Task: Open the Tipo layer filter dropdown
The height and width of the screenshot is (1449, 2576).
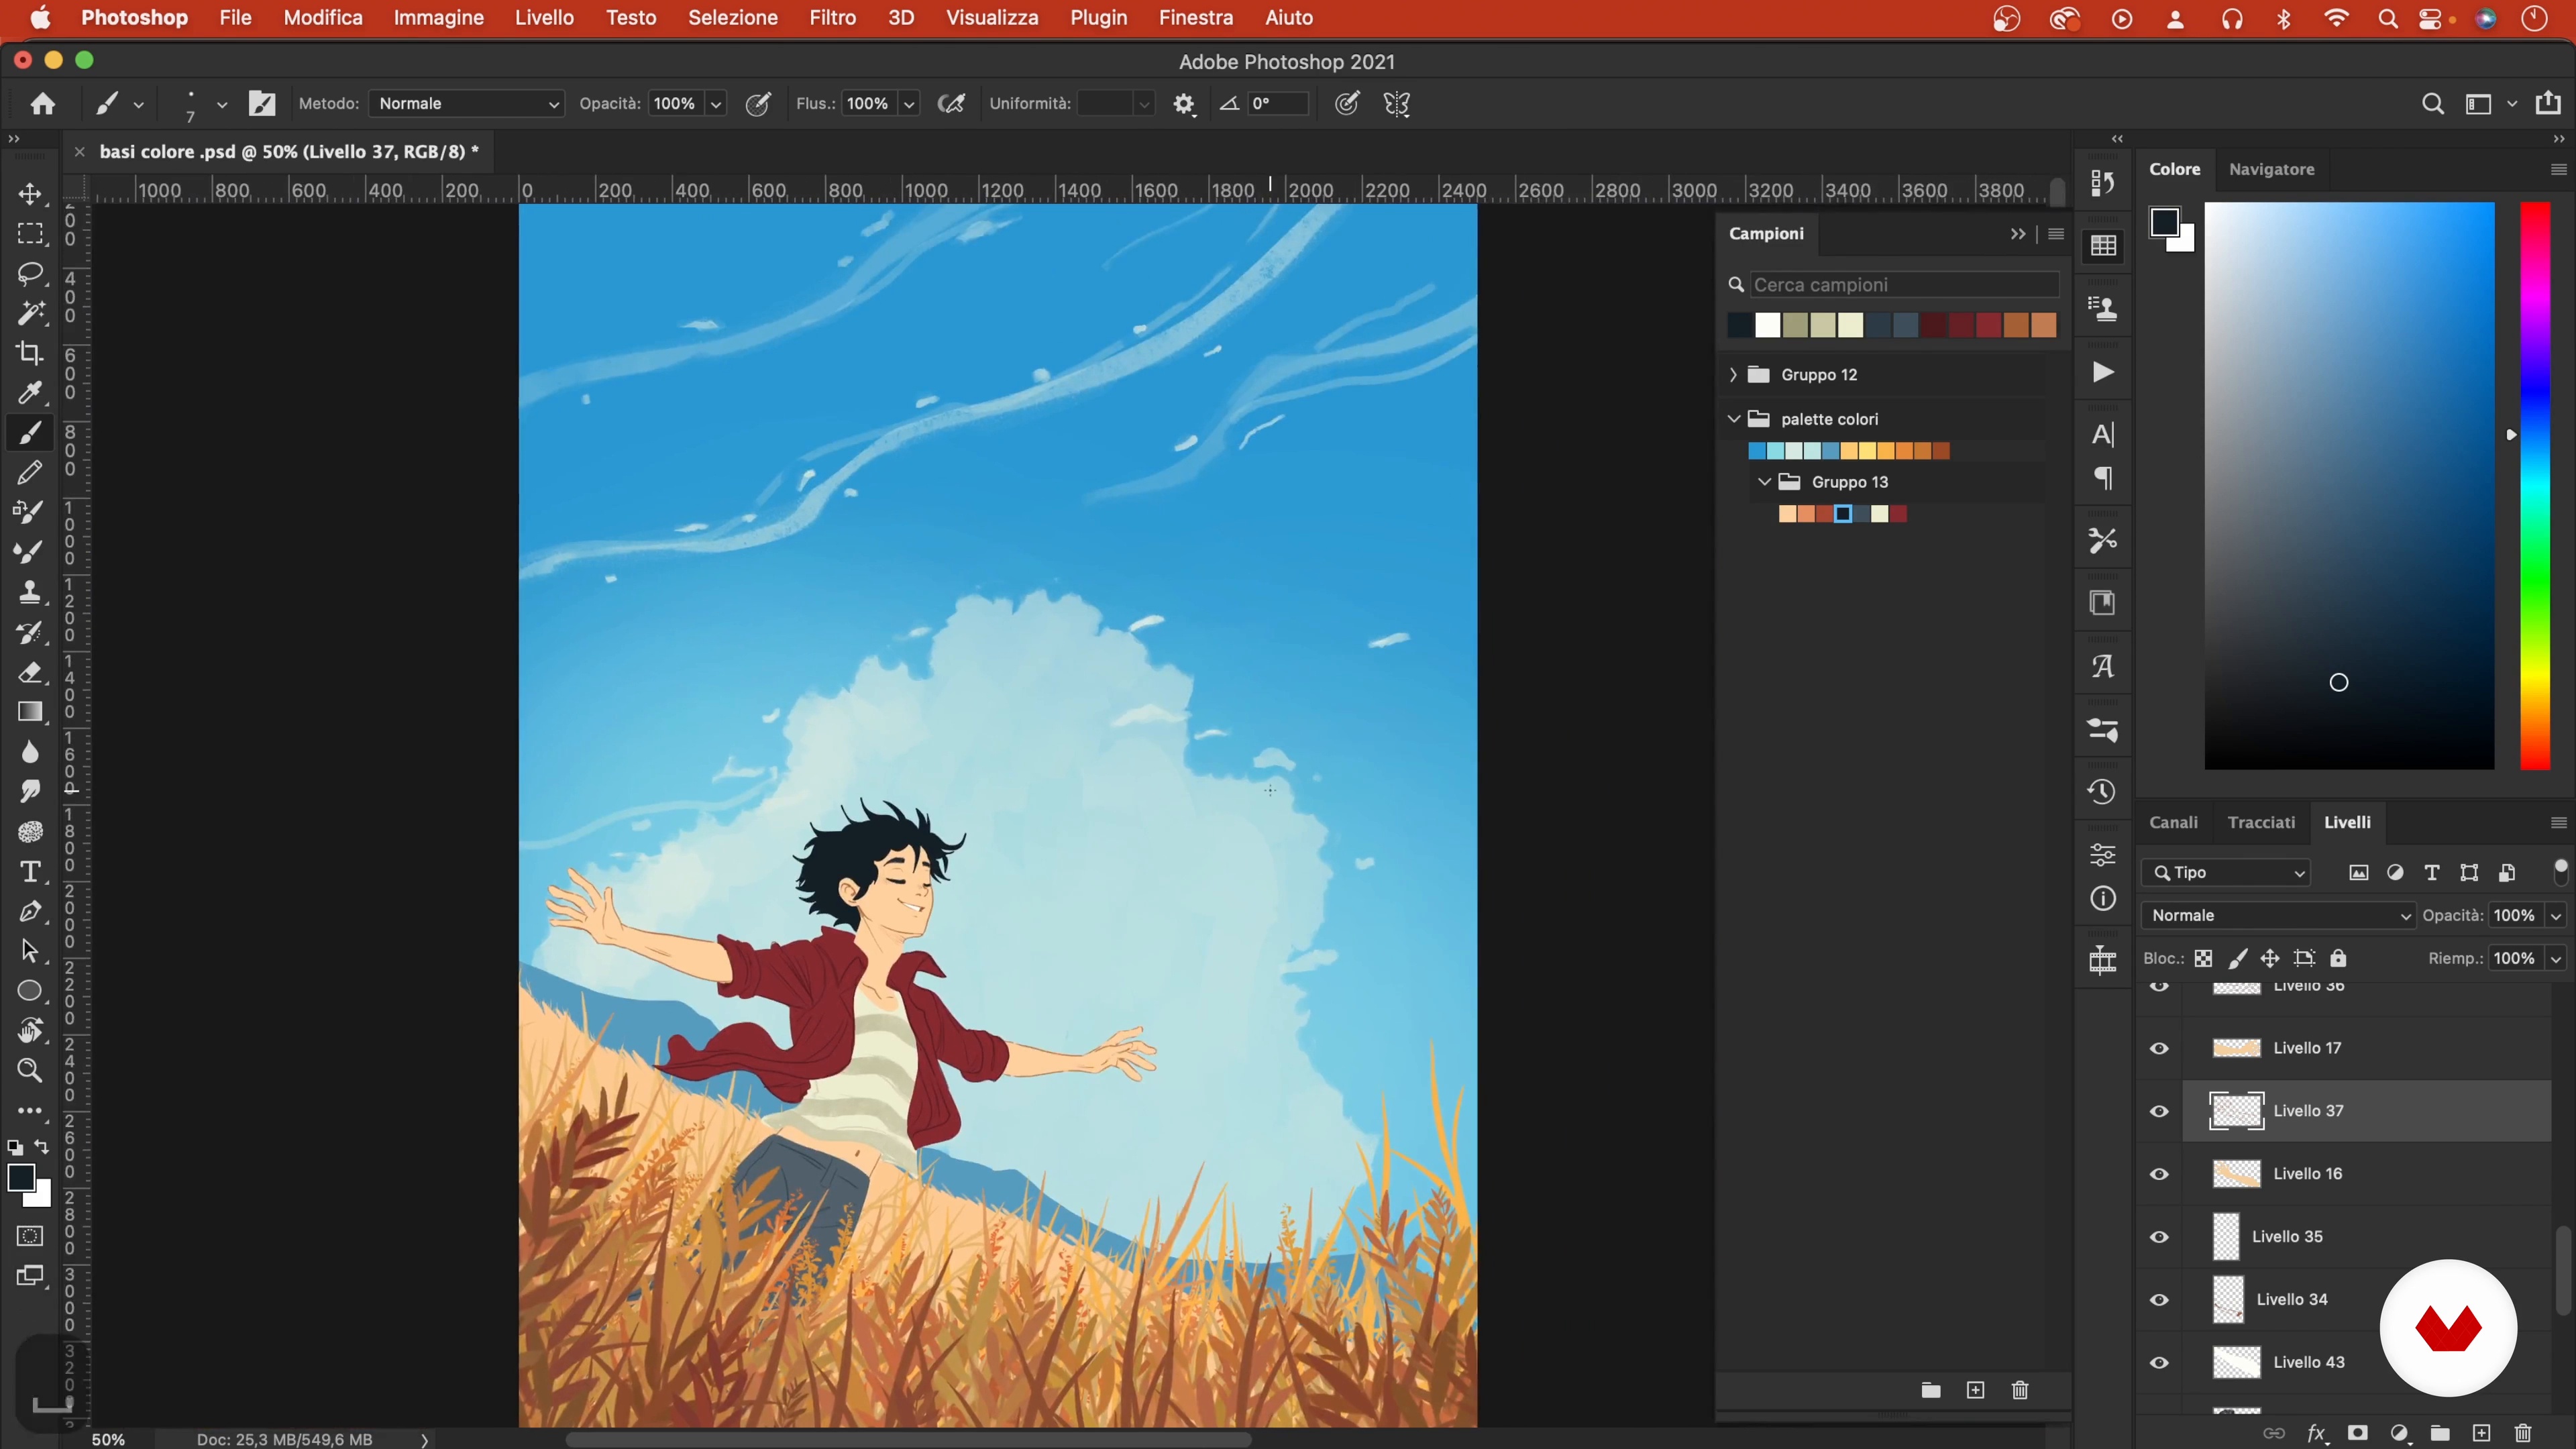Action: point(2226,873)
